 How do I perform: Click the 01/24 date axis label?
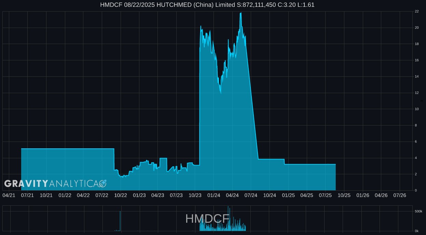pyautogui.click(x=214, y=195)
